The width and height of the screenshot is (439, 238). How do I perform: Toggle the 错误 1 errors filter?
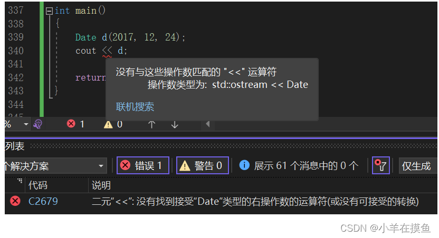tap(143, 165)
